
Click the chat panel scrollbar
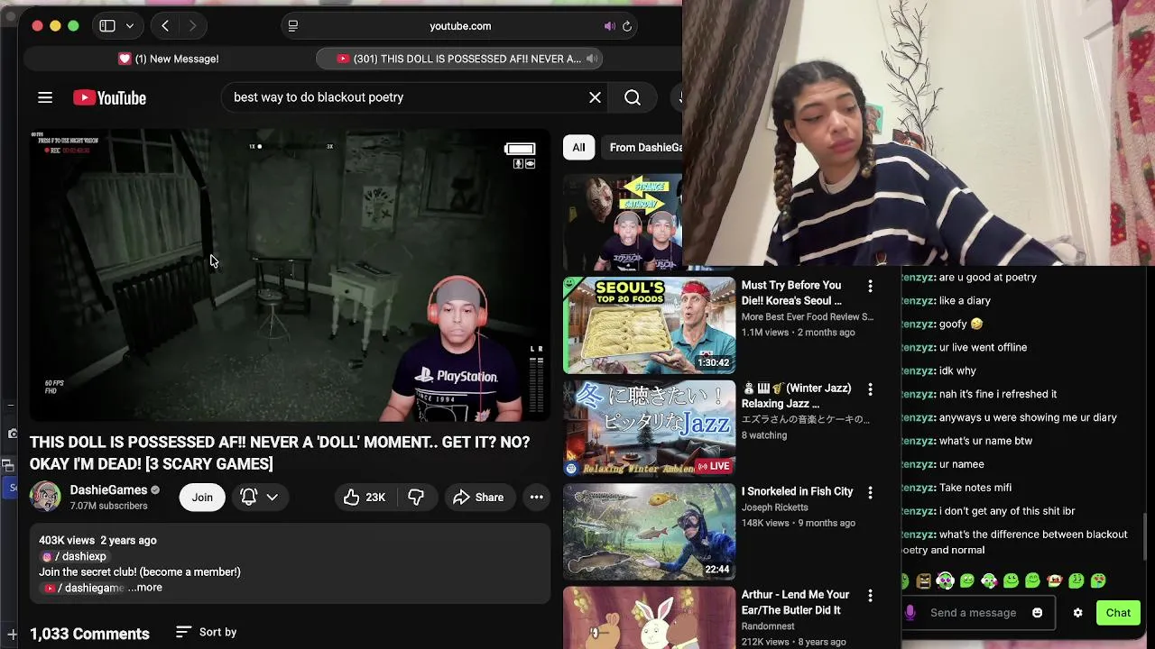[1143, 536]
